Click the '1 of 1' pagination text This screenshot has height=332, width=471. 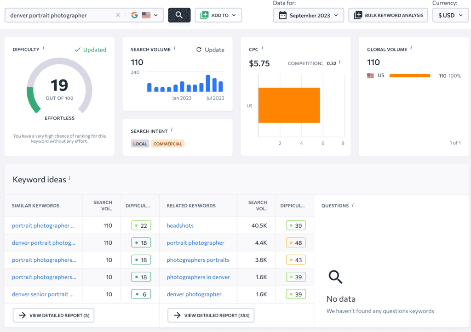(455, 143)
